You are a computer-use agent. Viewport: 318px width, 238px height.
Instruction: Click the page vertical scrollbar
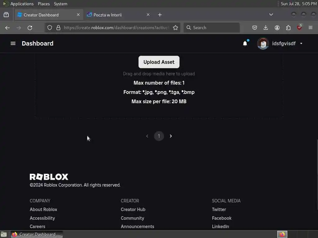tap(317, 175)
